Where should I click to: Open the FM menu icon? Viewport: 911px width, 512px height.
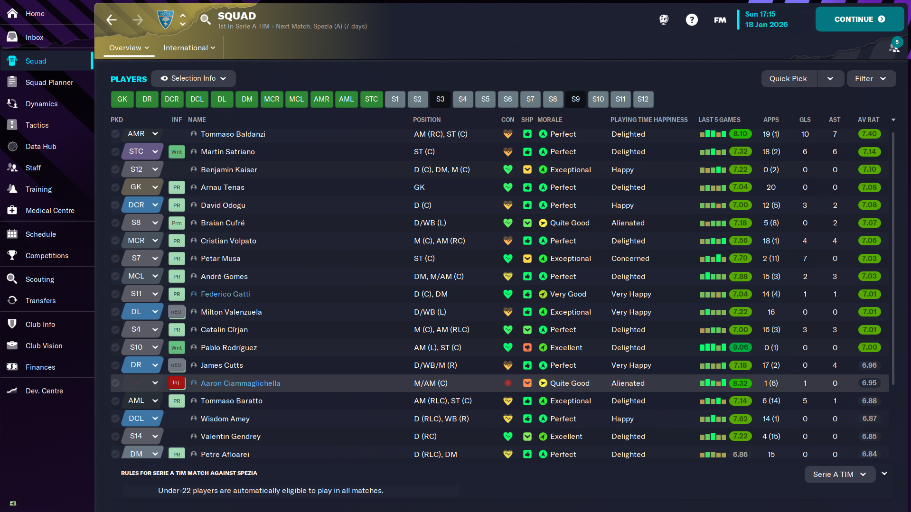point(720,19)
